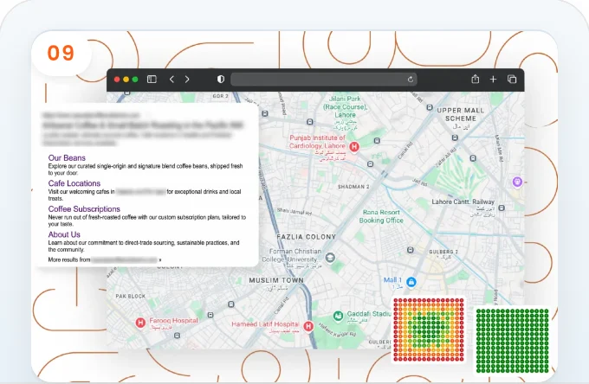The height and width of the screenshot is (384, 589).
Task: Select the Hameed Latif Hospital map marker
Action: click(308, 326)
